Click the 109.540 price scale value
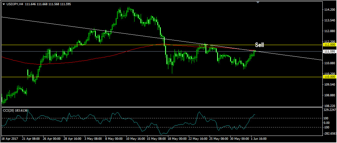This screenshot has width=337, height=143. click(330, 85)
